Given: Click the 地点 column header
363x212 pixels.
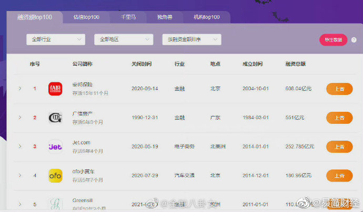Looking at the screenshot, I should 215,64.
